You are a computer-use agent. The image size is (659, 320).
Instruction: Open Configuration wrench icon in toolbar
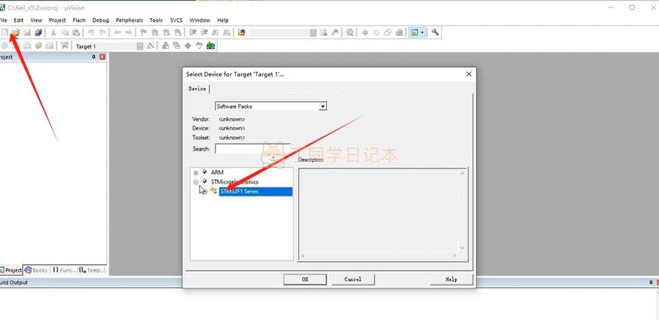point(435,33)
